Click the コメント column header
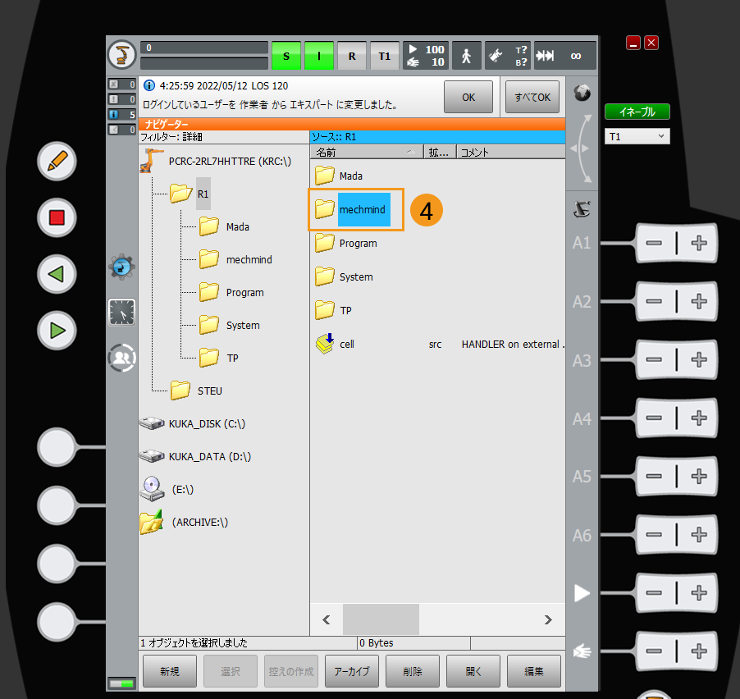Image resolution: width=740 pixels, height=699 pixels. coord(510,152)
